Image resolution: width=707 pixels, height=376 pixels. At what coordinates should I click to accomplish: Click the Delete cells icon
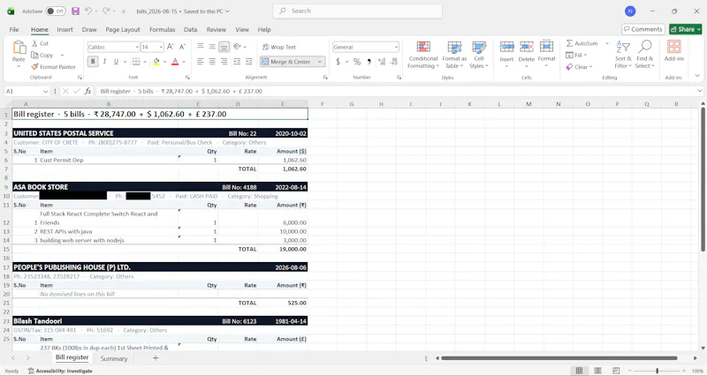(x=526, y=47)
